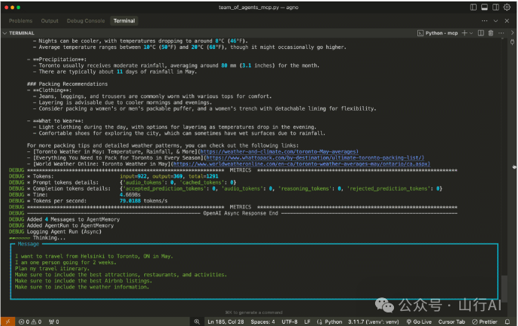Click the Go Live status bar icon
Screen dimensions: 518x326
[421, 321]
